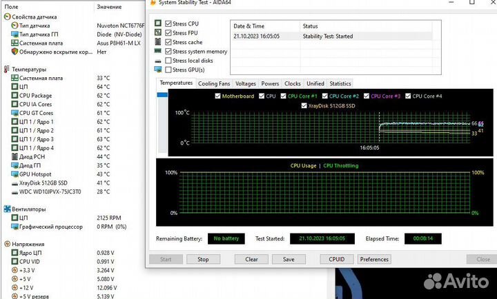Open Preferences
This screenshot has height=299, width=497.
pyautogui.click(x=374, y=259)
